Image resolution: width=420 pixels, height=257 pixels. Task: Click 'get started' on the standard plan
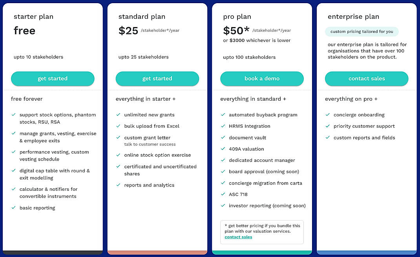coord(157,78)
